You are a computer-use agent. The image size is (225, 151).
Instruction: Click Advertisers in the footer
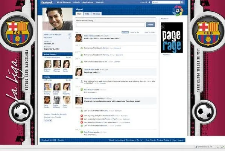click(x=120, y=140)
